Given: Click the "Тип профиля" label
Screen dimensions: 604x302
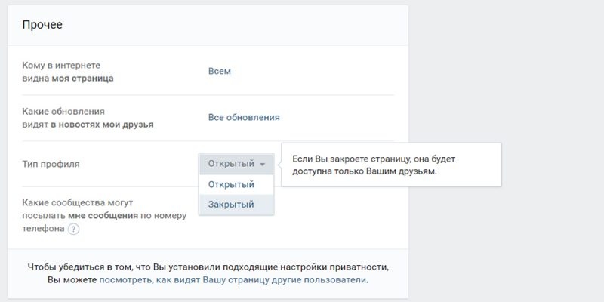Looking at the screenshot, I should tap(51, 164).
